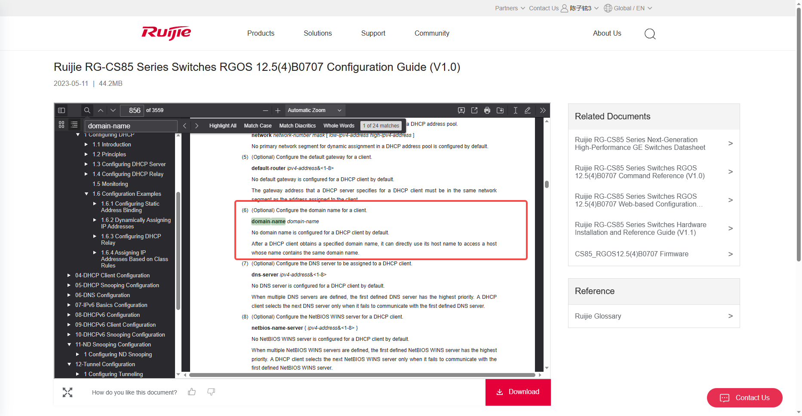Expand 04-DHCP Client Configuration chapter
Image resolution: width=802 pixels, height=416 pixels.
(x=69, y=276)
